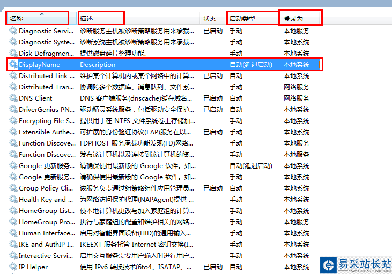
Task: Click the gear icon beside DNS Client
Action: (13, 98)
